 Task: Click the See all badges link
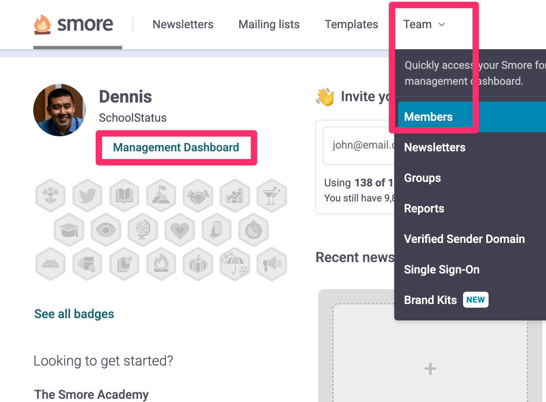(x=74, y=314)
